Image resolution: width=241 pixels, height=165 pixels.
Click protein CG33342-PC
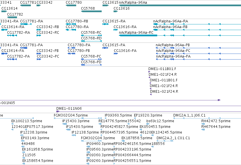coord(48,56)
